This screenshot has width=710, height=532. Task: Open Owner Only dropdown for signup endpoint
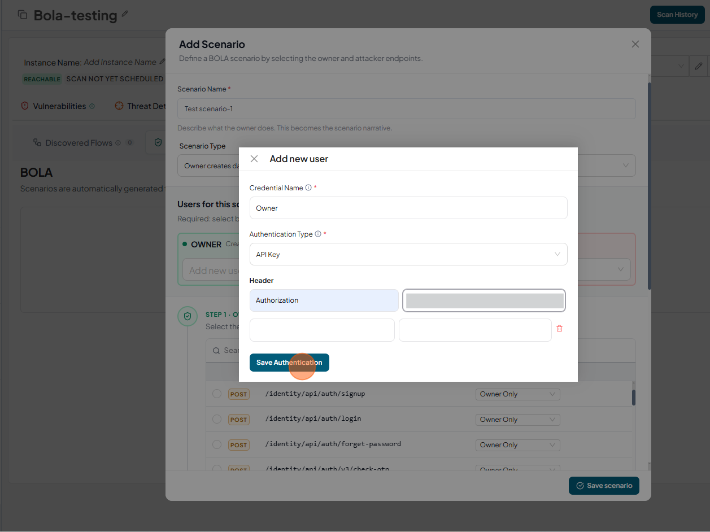click(517, 394)
